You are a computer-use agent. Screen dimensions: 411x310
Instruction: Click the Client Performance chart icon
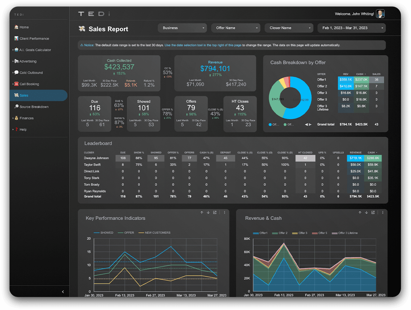click(16, 38)
